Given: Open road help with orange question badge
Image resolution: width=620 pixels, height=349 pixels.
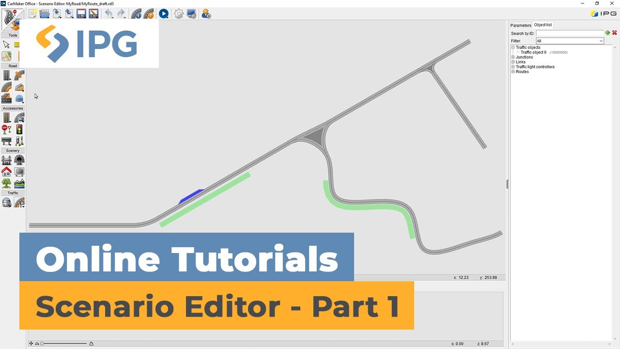Looking at the screenshot, I should coord(149,14).
